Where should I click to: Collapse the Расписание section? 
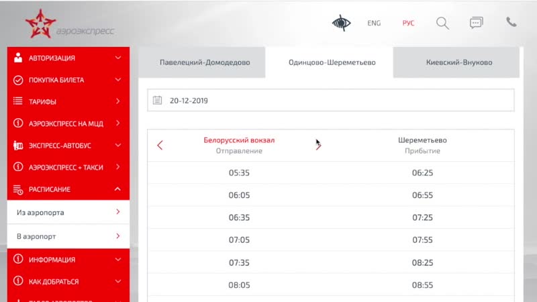click(117, 189)
